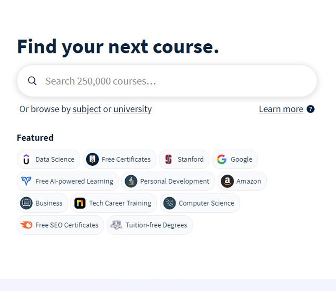Open the Free AI-powered Learning chip
The height and width of the screenshot is (291, 336).
(68, 181)
